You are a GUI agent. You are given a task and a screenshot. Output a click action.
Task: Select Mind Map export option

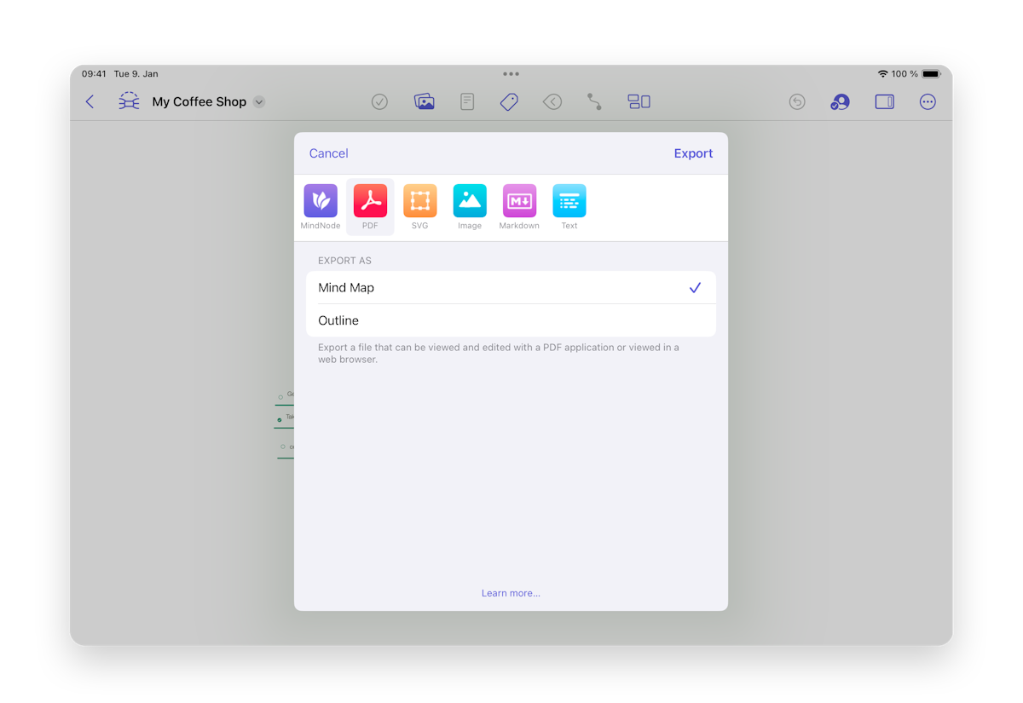tap(511, 288)
